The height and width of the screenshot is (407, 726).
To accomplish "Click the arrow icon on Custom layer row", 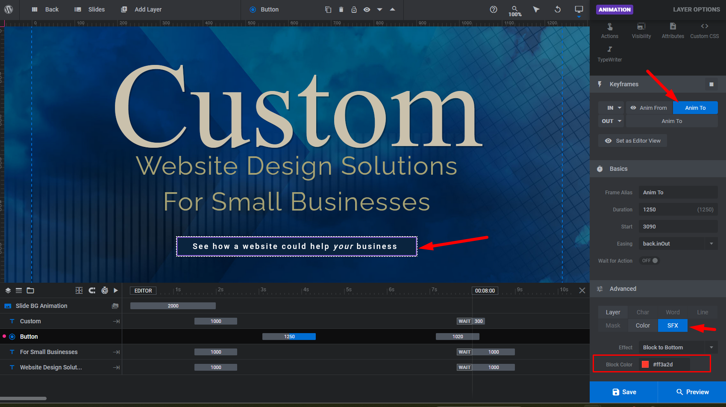I will [116, 321].
